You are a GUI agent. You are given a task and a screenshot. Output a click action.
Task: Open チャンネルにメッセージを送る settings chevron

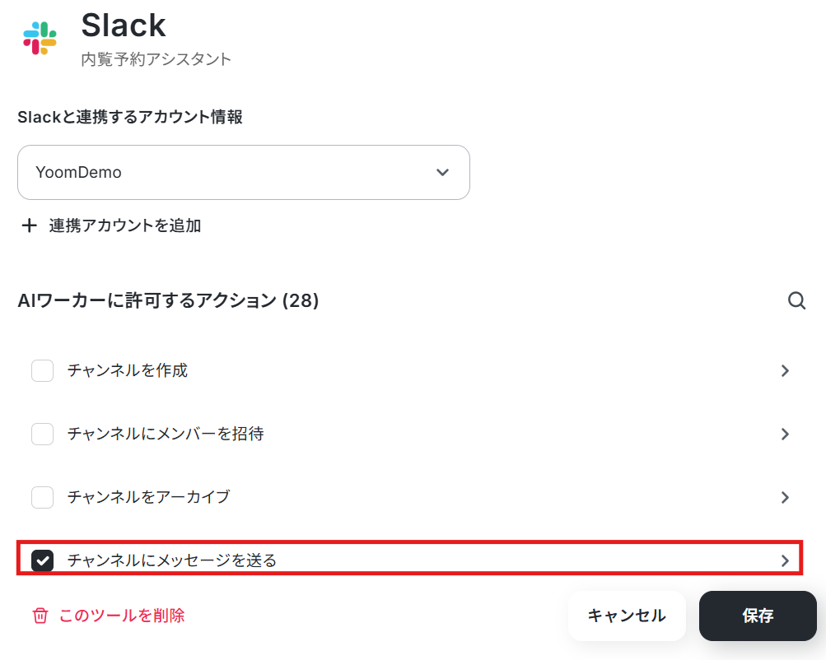[x=785, y=560]
